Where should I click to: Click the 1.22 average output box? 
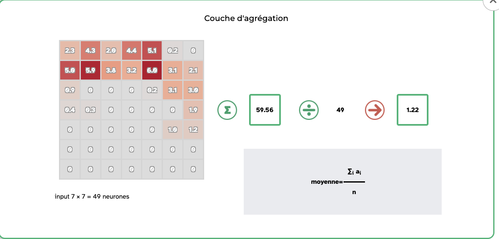click(x=412, y=110)
